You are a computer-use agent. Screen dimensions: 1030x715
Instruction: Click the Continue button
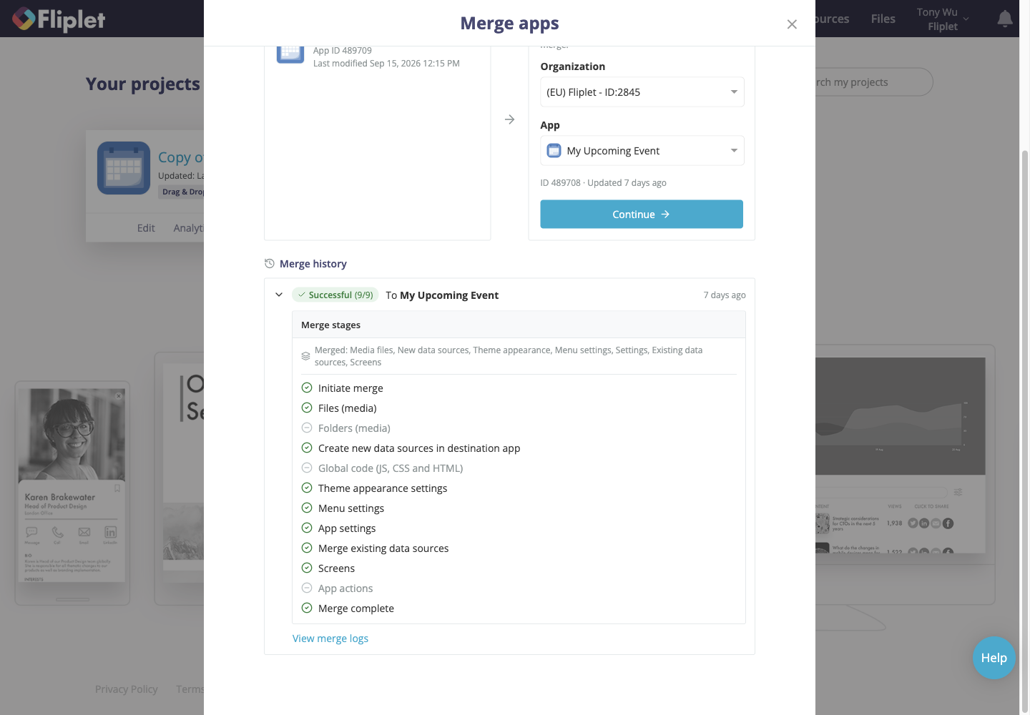[x=642, y=214]
